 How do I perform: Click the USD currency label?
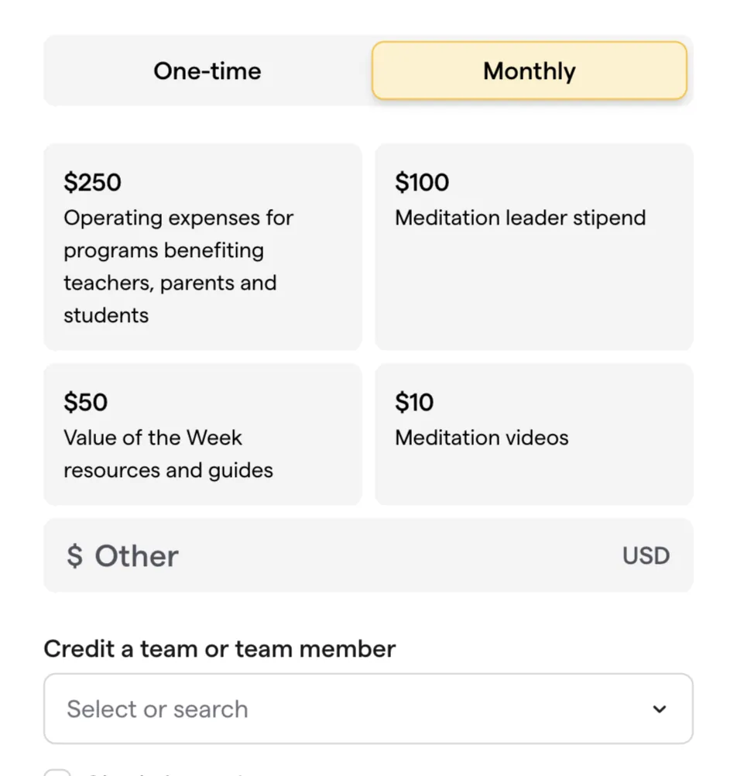coord(646,556)
